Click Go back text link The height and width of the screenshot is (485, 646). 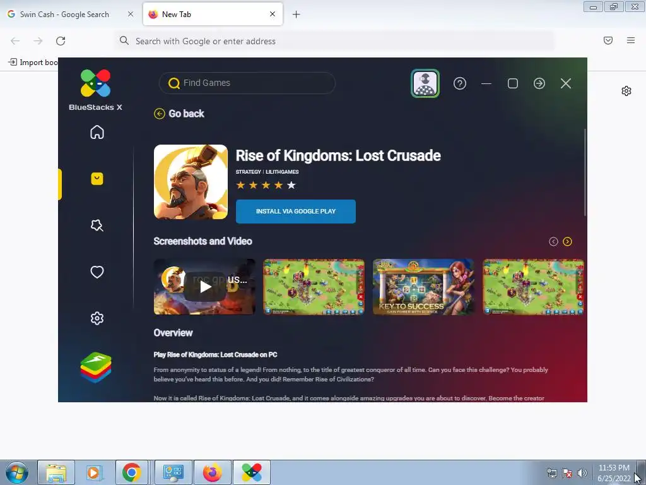186,114
